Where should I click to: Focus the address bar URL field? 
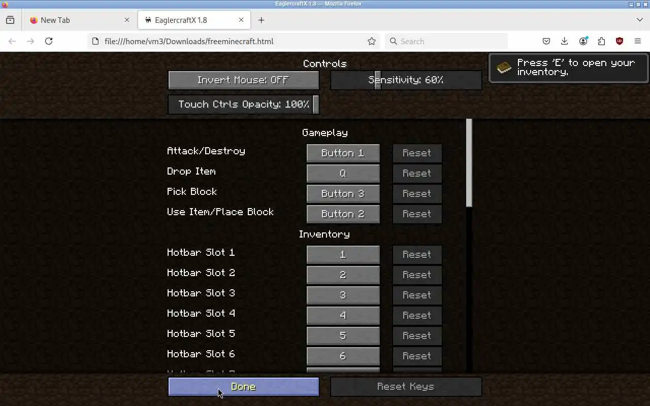point(234,41)
